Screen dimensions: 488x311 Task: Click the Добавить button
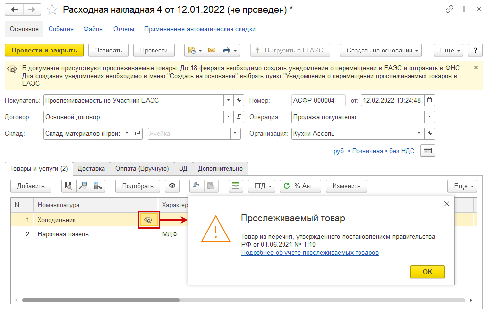pyautogui.click(x=31, y=186)
